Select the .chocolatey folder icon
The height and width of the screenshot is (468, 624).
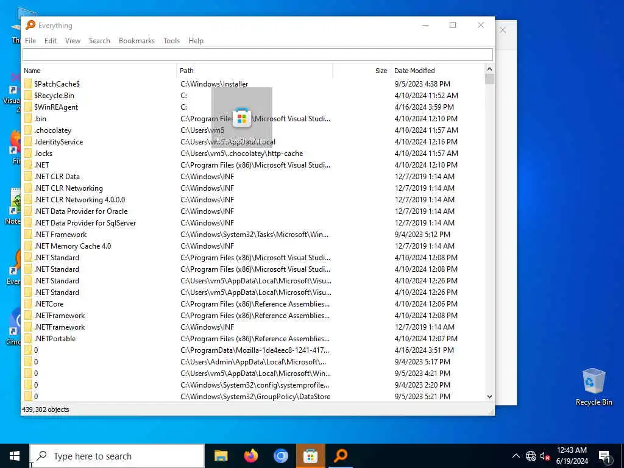click(x=28, y=130)
